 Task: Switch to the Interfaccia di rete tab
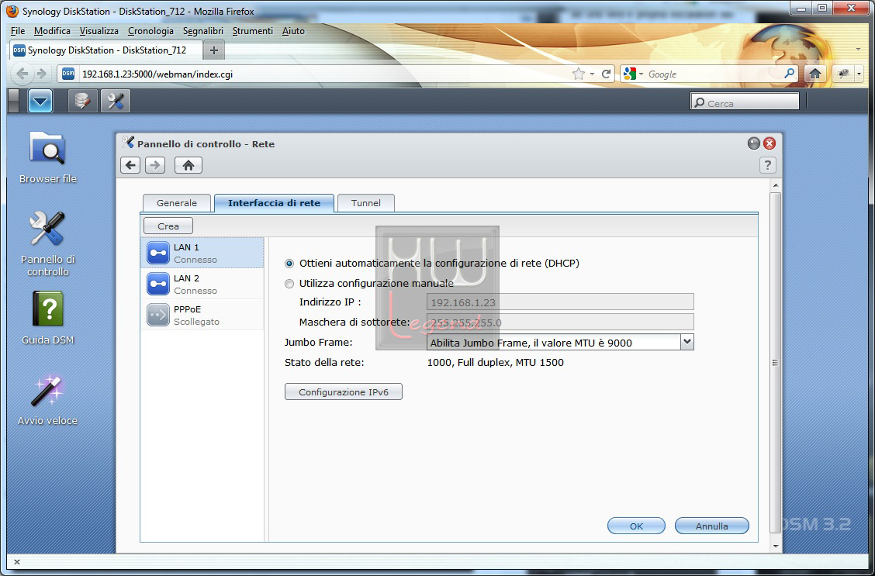274,203
